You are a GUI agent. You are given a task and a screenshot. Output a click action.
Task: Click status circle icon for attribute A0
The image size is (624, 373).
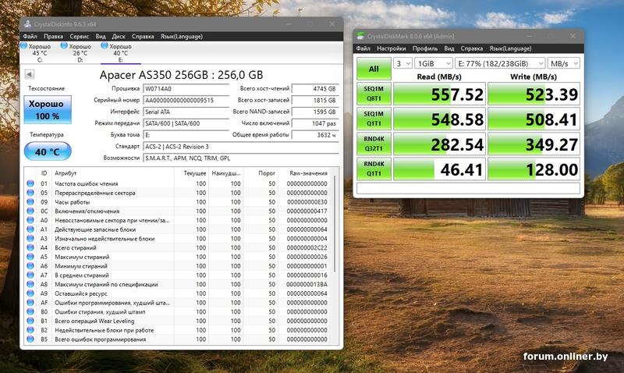tap(30, 220)
